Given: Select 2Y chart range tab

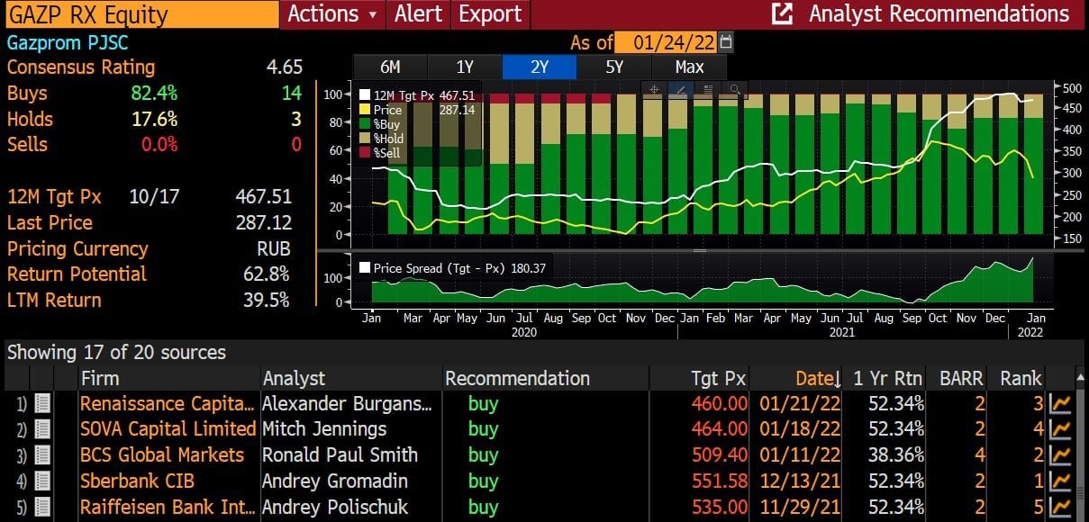Looking at the screenshot, I should pyautogui.click(x=540, y=67).
